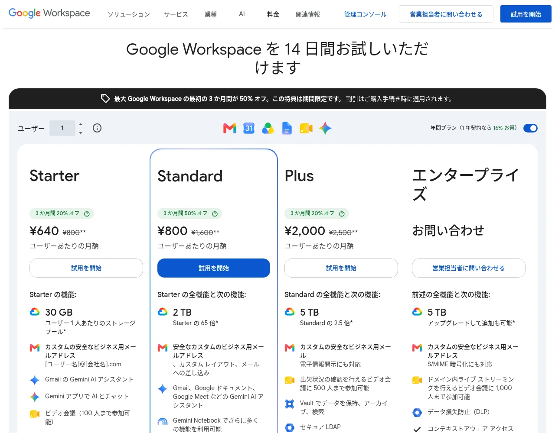The image size is (555, 433).
Task: Open the 業種 menu
Action: tap(211, 14)
